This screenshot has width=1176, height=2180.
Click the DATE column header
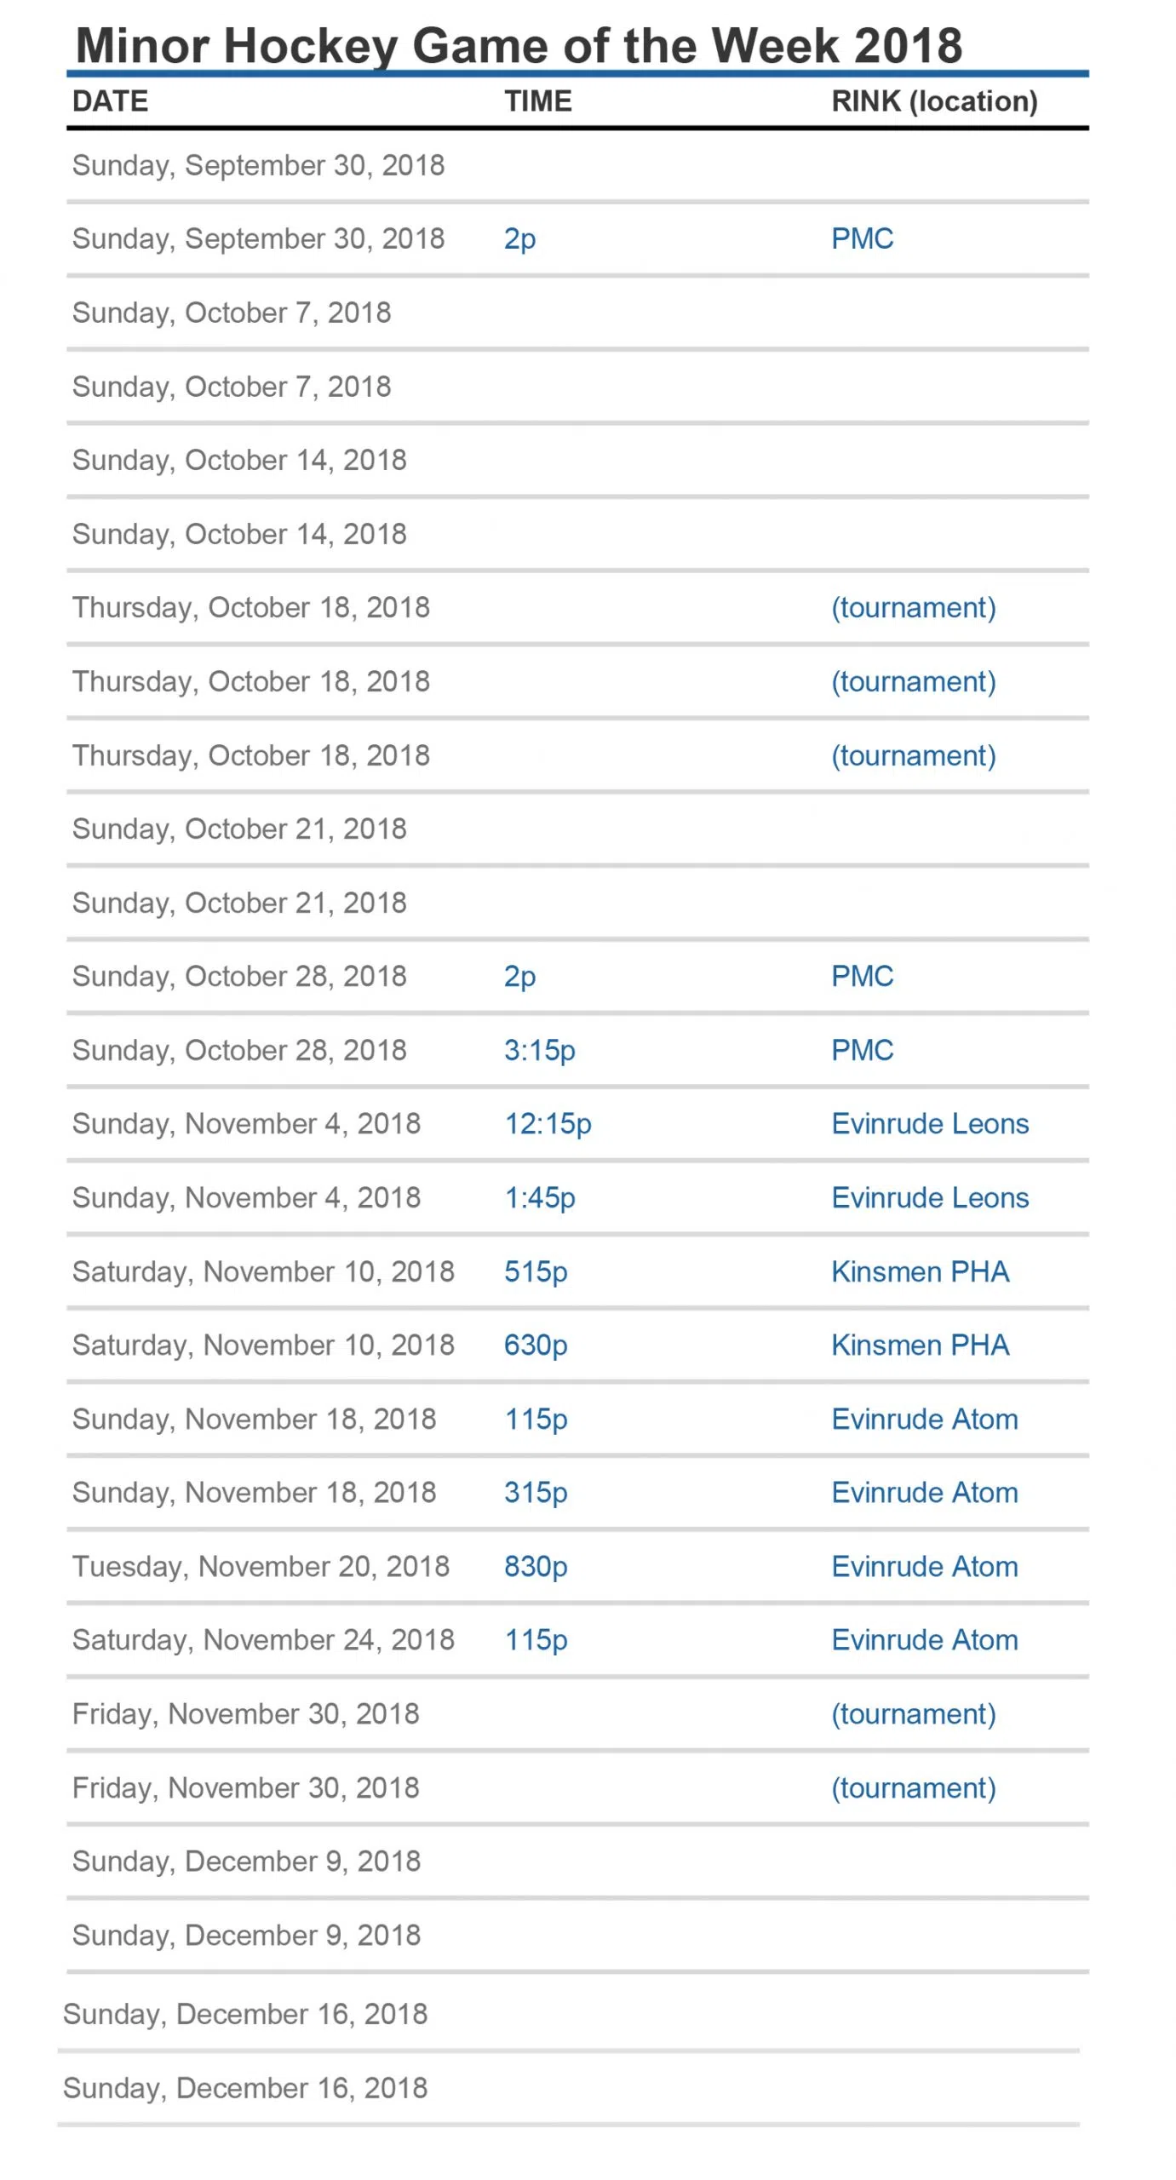tap(110, 101)
